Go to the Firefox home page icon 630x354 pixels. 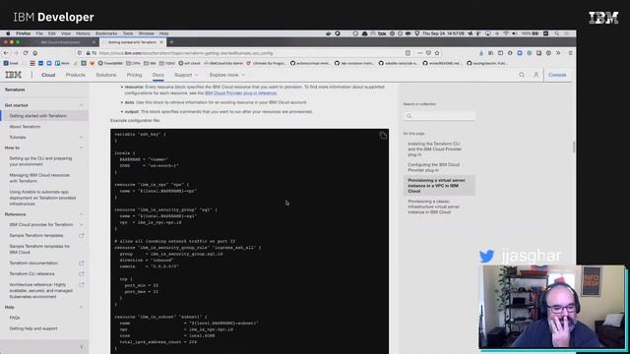point(35,53)
